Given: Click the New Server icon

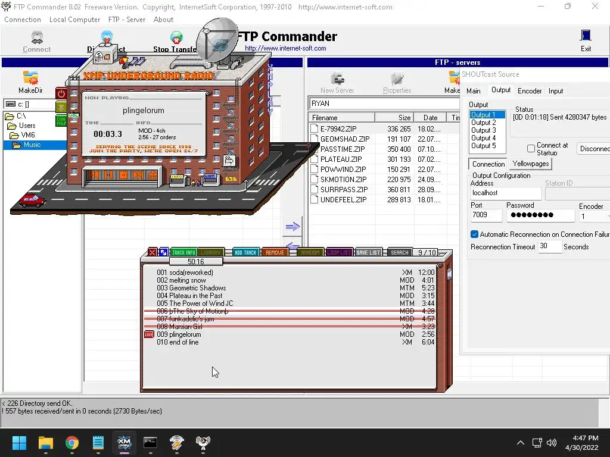Looking at the screenshot, I should pyautogui.click(x=337, y=78).
